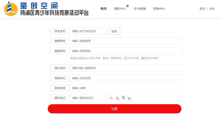
Task: Open the 帮助中心 page
Action: click(159, 8)
